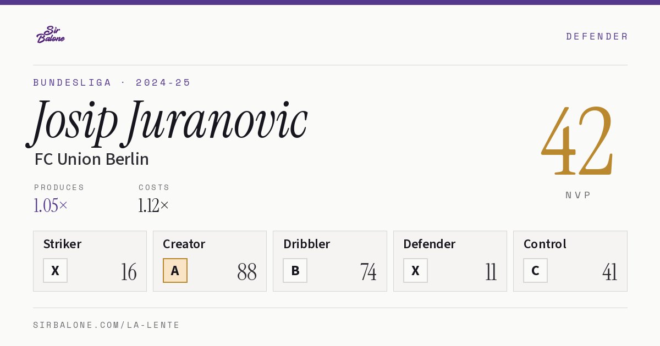
Task: Click the Defender score 11
Action: tap(491, 272)
